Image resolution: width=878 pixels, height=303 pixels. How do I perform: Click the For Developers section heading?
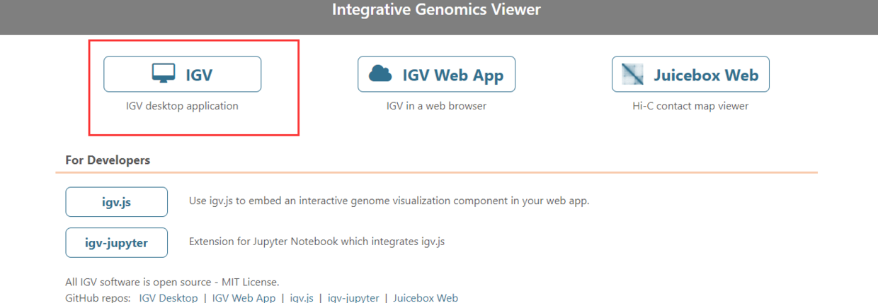[x=108, y=160]
